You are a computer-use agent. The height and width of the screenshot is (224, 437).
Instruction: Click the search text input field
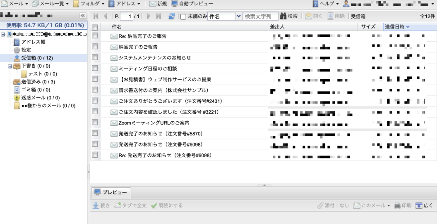click(260, 16)
